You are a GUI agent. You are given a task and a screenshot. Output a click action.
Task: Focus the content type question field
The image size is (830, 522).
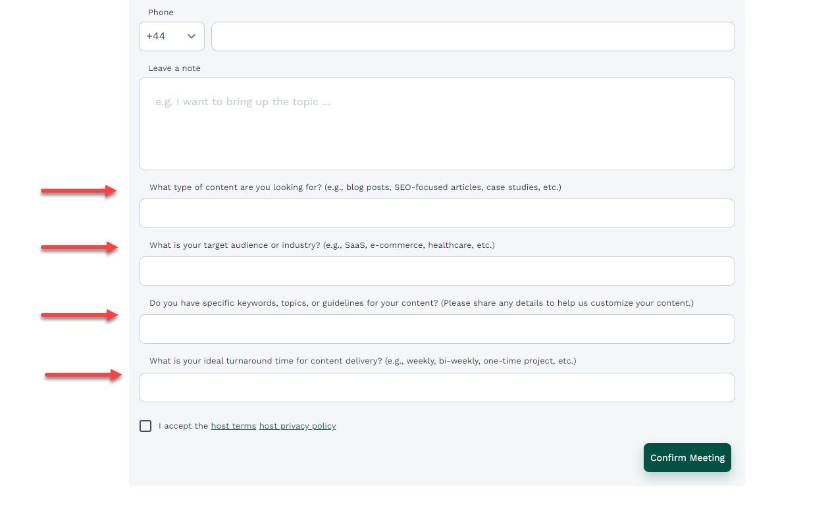[436, 213]
